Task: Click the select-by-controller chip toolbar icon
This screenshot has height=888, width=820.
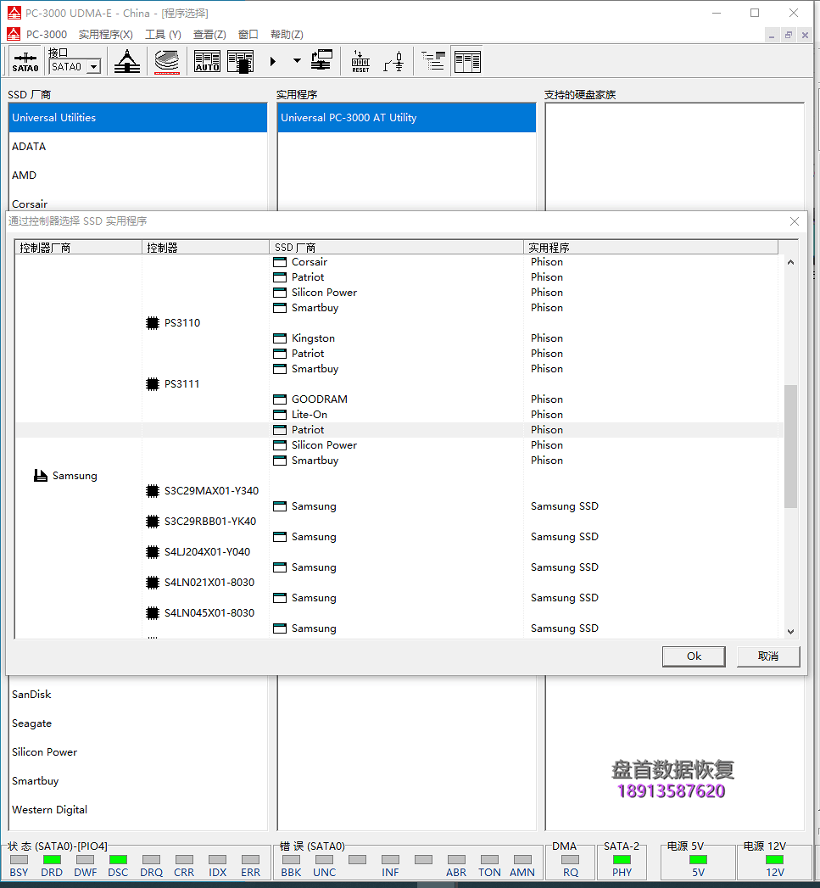Action: 241,62
